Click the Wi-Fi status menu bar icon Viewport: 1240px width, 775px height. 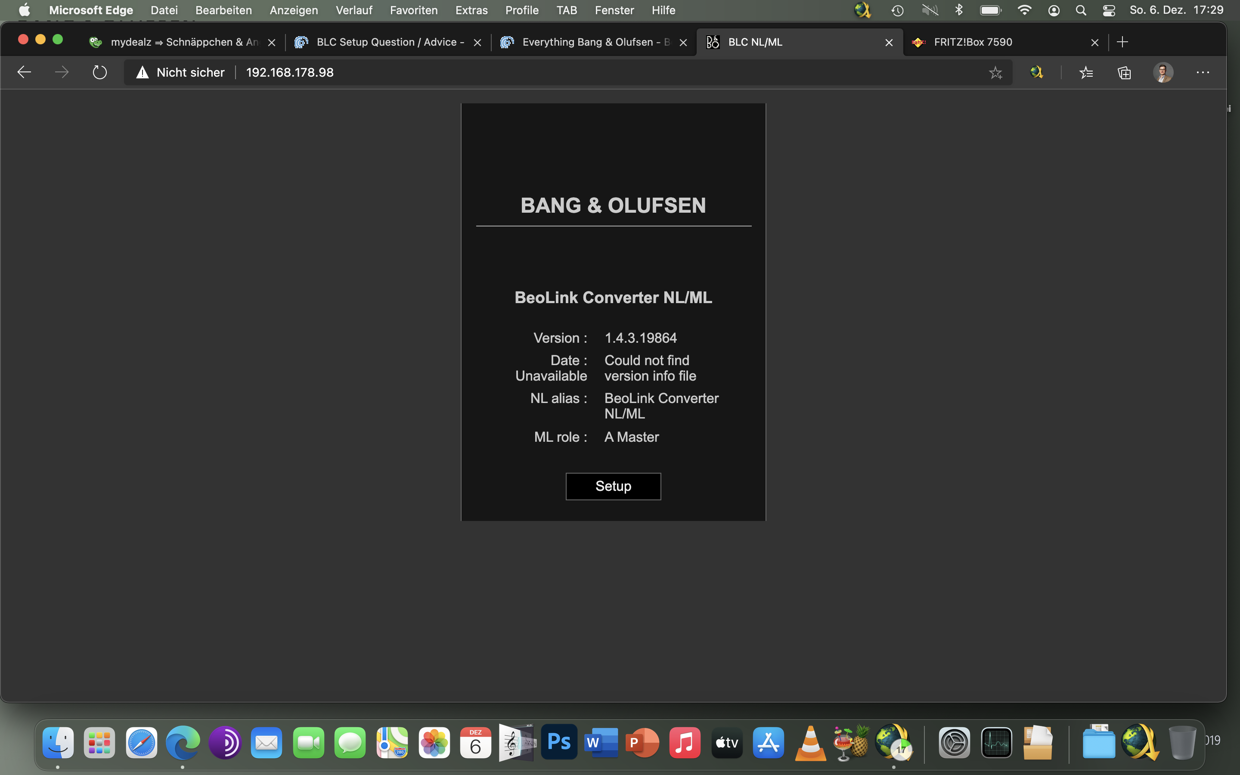[1024, 10]
